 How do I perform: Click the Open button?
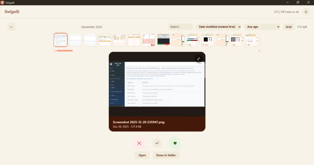pos(142,155)
